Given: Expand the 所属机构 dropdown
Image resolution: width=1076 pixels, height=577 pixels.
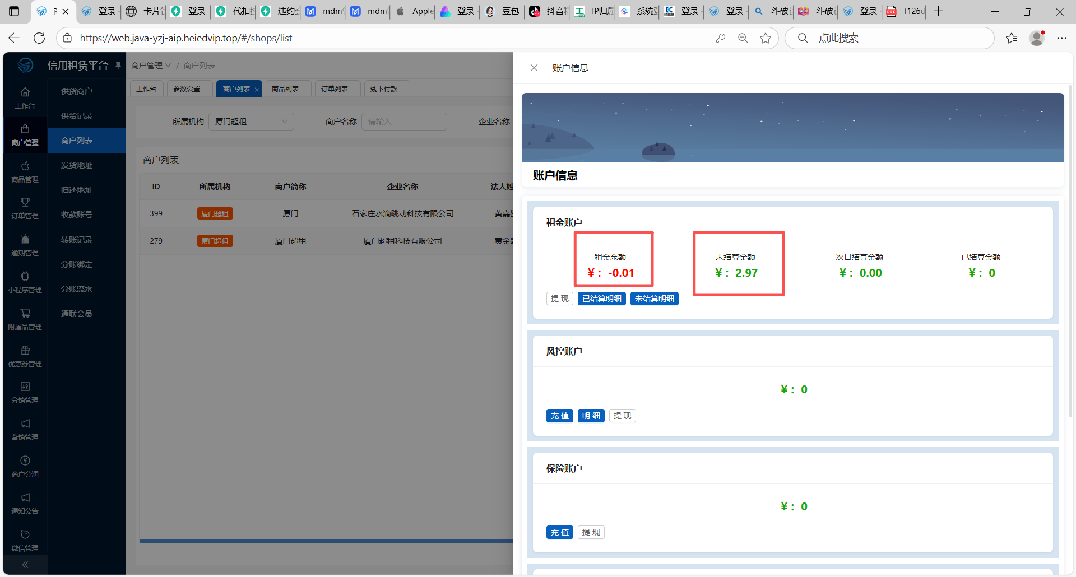Looking at the screenshot, I should pyautogui.click(x=251, y=122).
